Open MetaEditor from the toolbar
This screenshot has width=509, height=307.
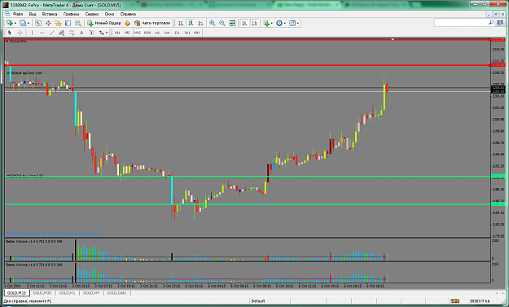pos(127,23)
